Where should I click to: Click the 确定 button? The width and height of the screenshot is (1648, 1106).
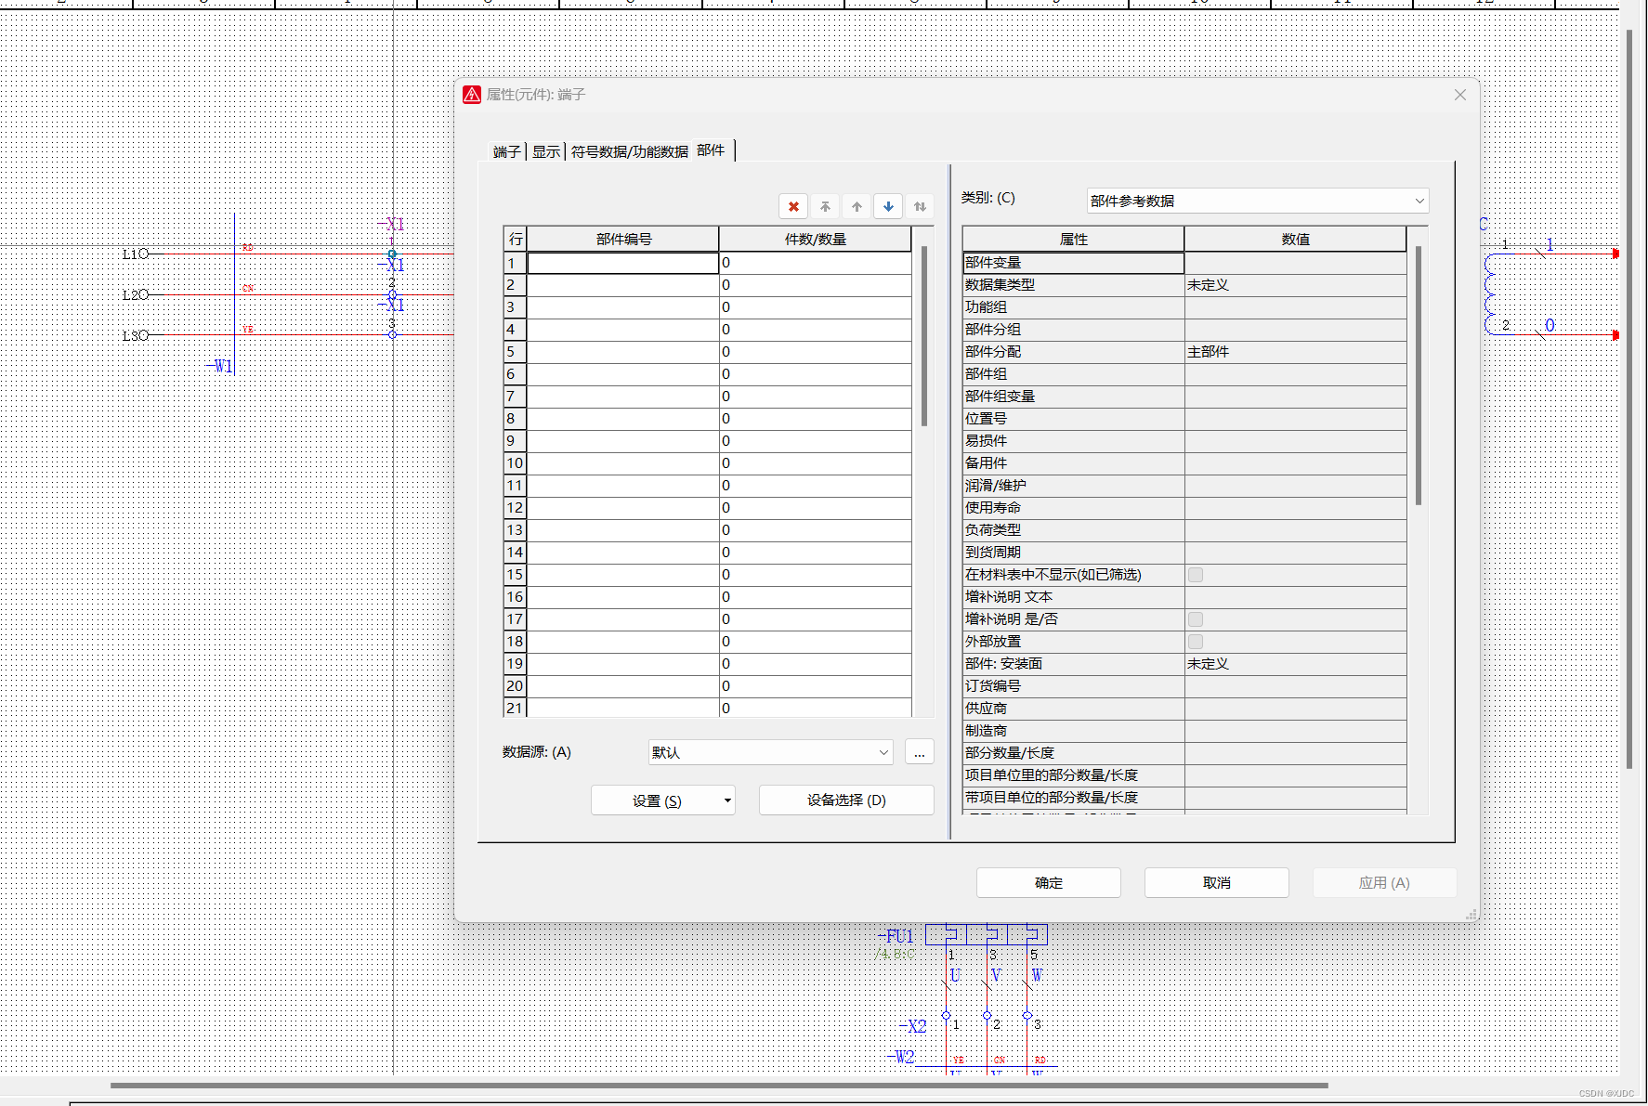[1048, 883]
